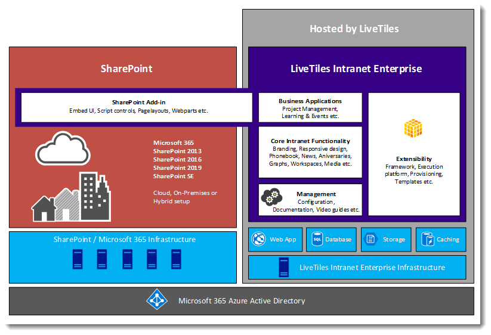Click the Microsoft 365 list entry
The height and width of the screenshot is (335, 491).
174,142
